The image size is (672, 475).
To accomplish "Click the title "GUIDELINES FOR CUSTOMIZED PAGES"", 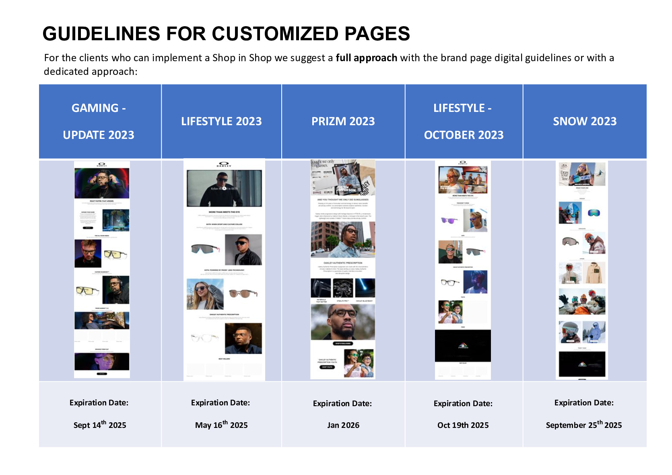I will tap(226, 33).
